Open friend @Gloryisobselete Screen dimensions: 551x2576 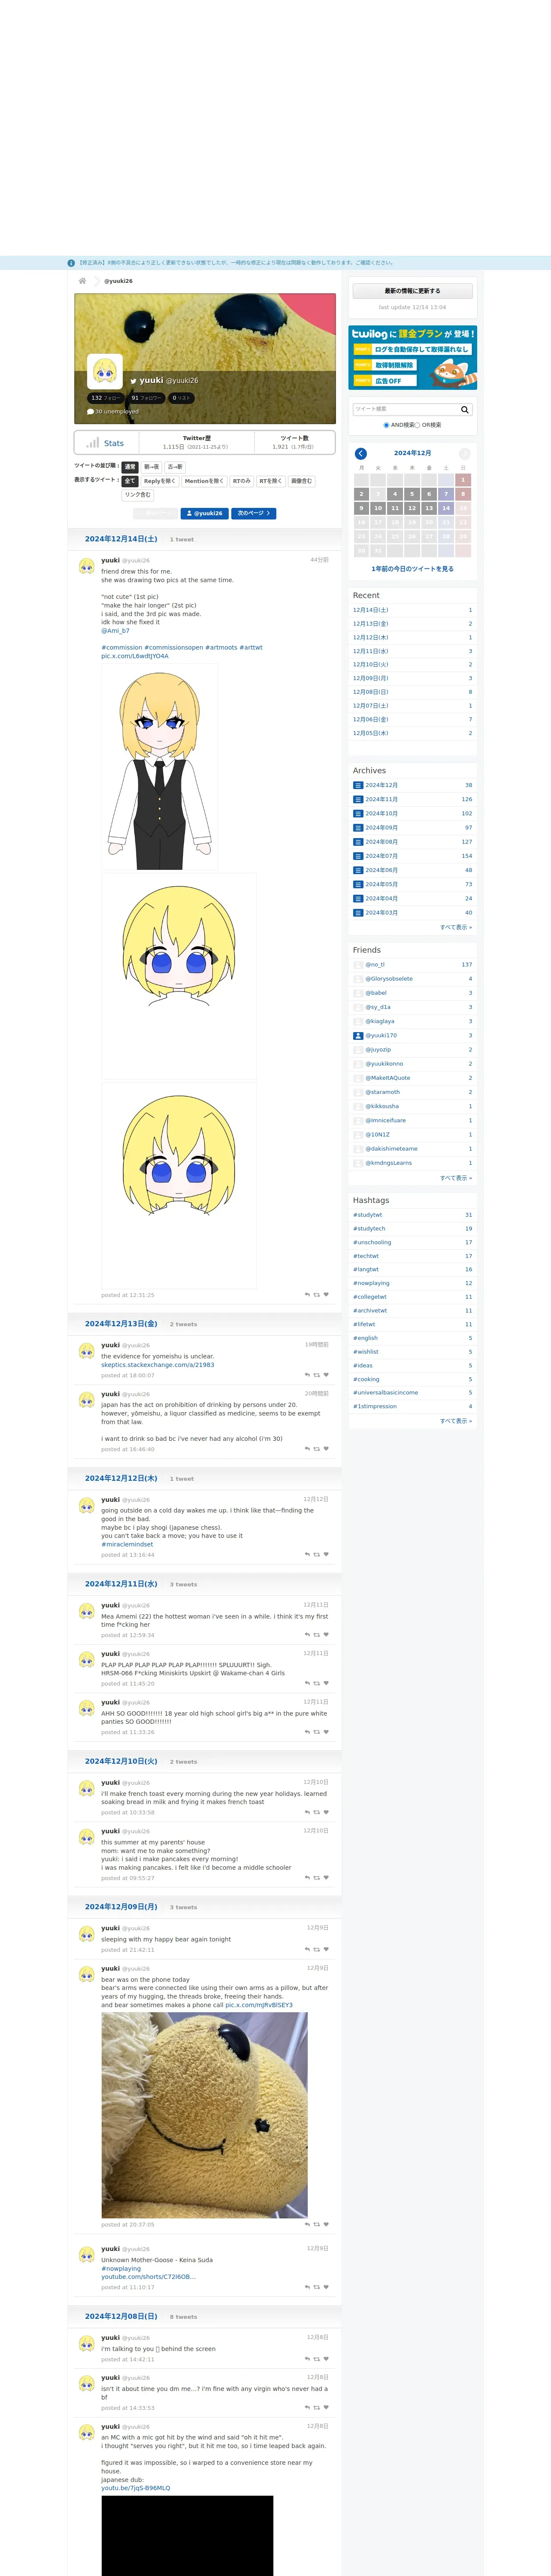389,979
